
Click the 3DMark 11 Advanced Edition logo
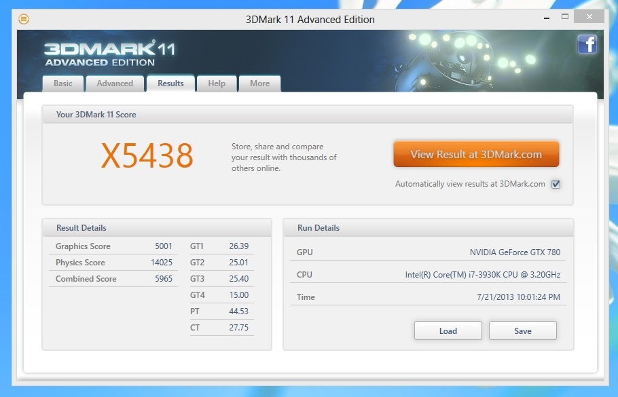pos(109,53)
